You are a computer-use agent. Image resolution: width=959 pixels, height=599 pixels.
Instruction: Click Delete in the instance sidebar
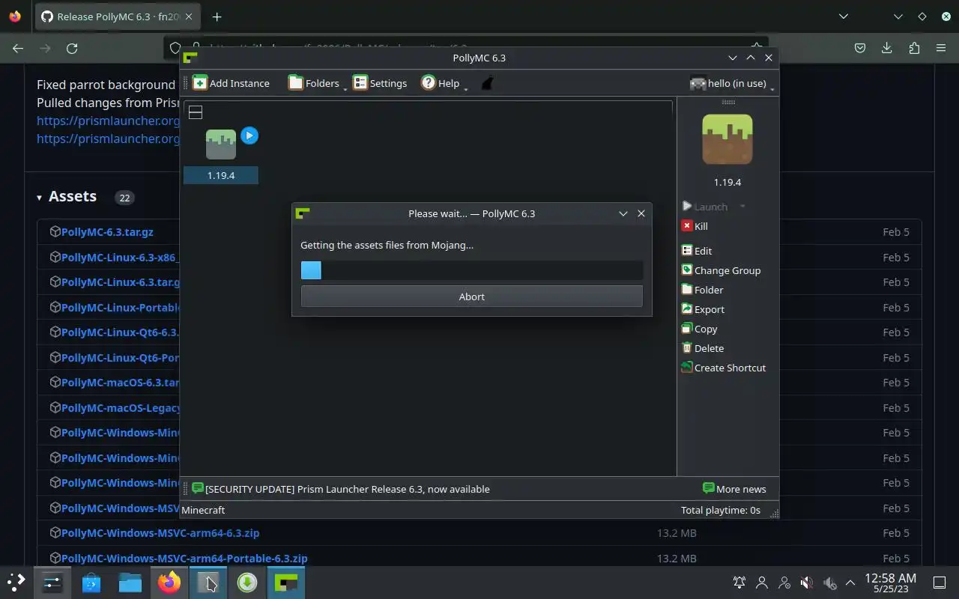[x=703, y=348]
